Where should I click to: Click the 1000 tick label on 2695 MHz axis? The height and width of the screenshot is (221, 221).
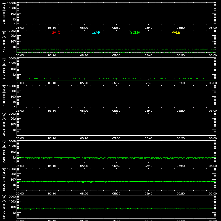pos(12,119)
